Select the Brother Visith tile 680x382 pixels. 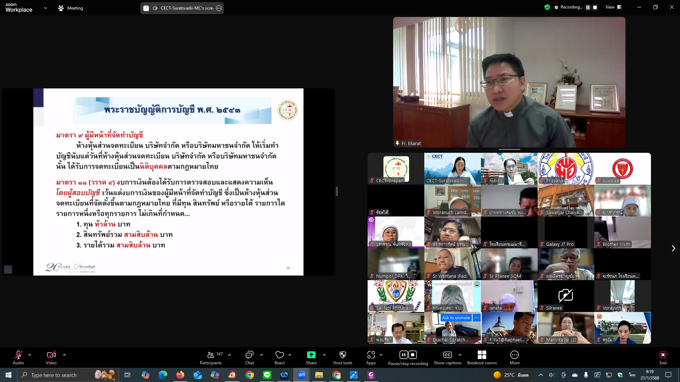[623, 232]
